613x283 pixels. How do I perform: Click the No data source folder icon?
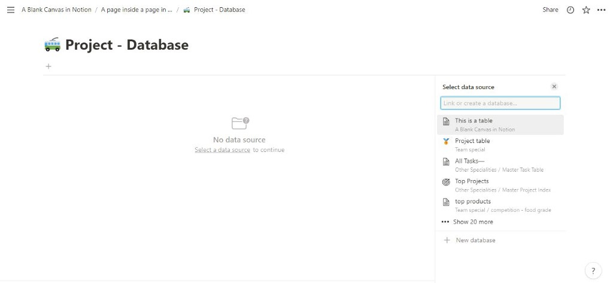click(x=240, y=123)
